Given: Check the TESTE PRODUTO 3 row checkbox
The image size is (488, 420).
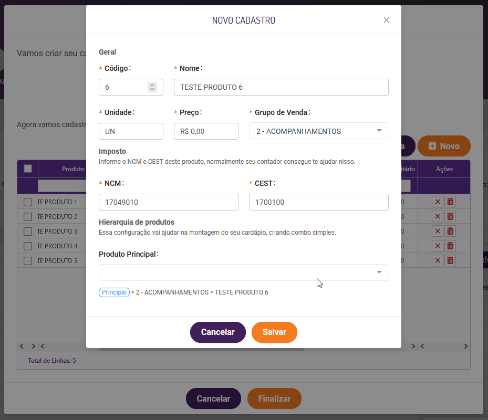Looking at the screenshot, I should pyautogui.click(x=28, y=231).
